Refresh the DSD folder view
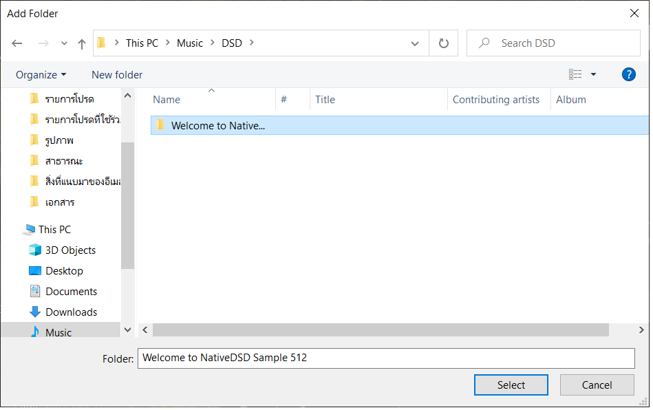Viewport: 653px width, 410px height. (444, 43)
